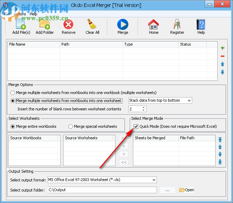The width and height of the screenshot is (233, 203).
Task: Move sheet to bottom with last arrow icon
Action: (220, 162)
